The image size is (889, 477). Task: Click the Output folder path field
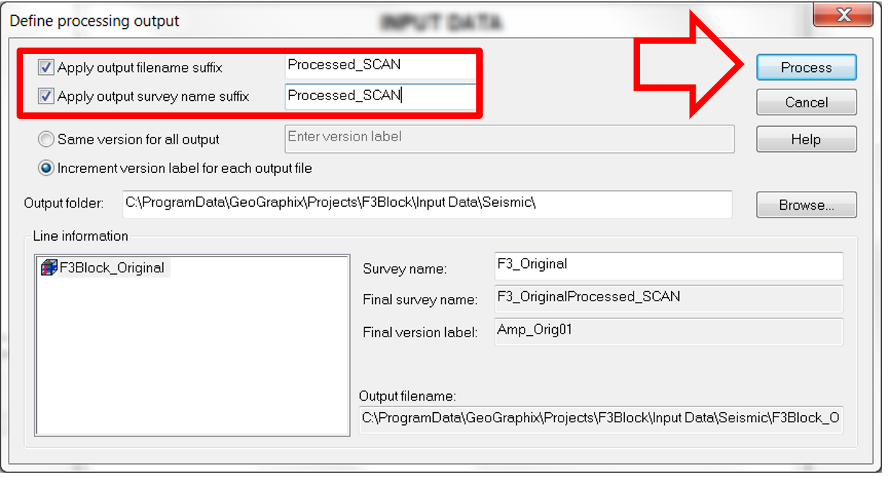[427, 205]
